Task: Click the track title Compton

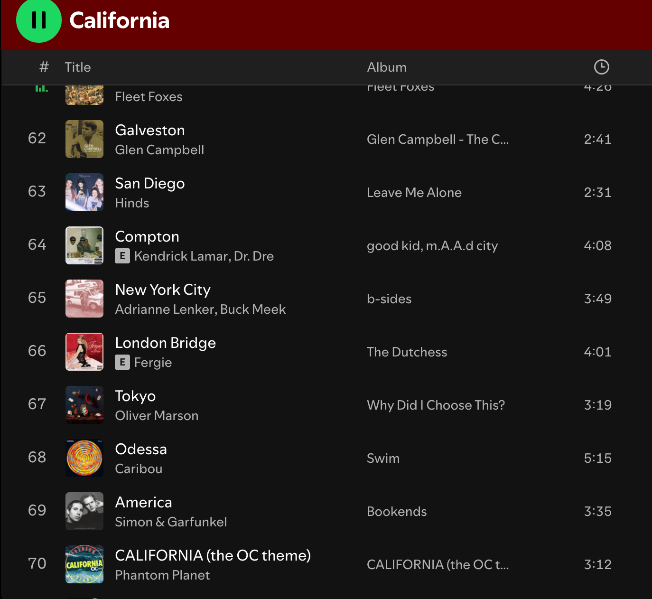Action: click(x=147, y=237)
